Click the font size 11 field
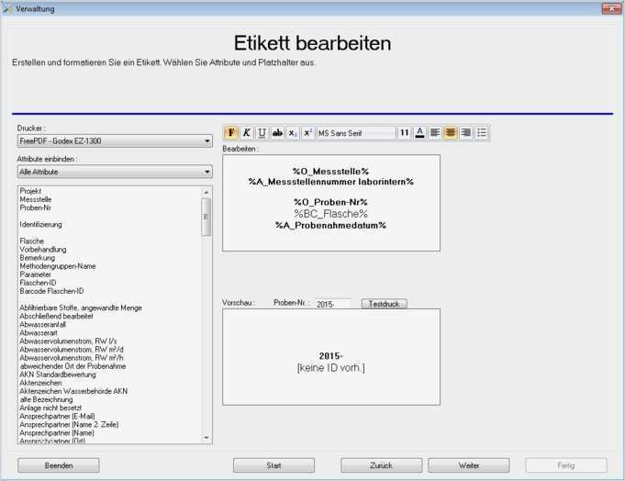The width and height of the screenshot is (625, 481). (404, 133)
